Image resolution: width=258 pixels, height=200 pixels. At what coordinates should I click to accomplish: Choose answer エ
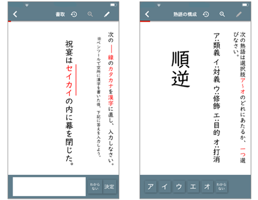[x=193, y=186]
